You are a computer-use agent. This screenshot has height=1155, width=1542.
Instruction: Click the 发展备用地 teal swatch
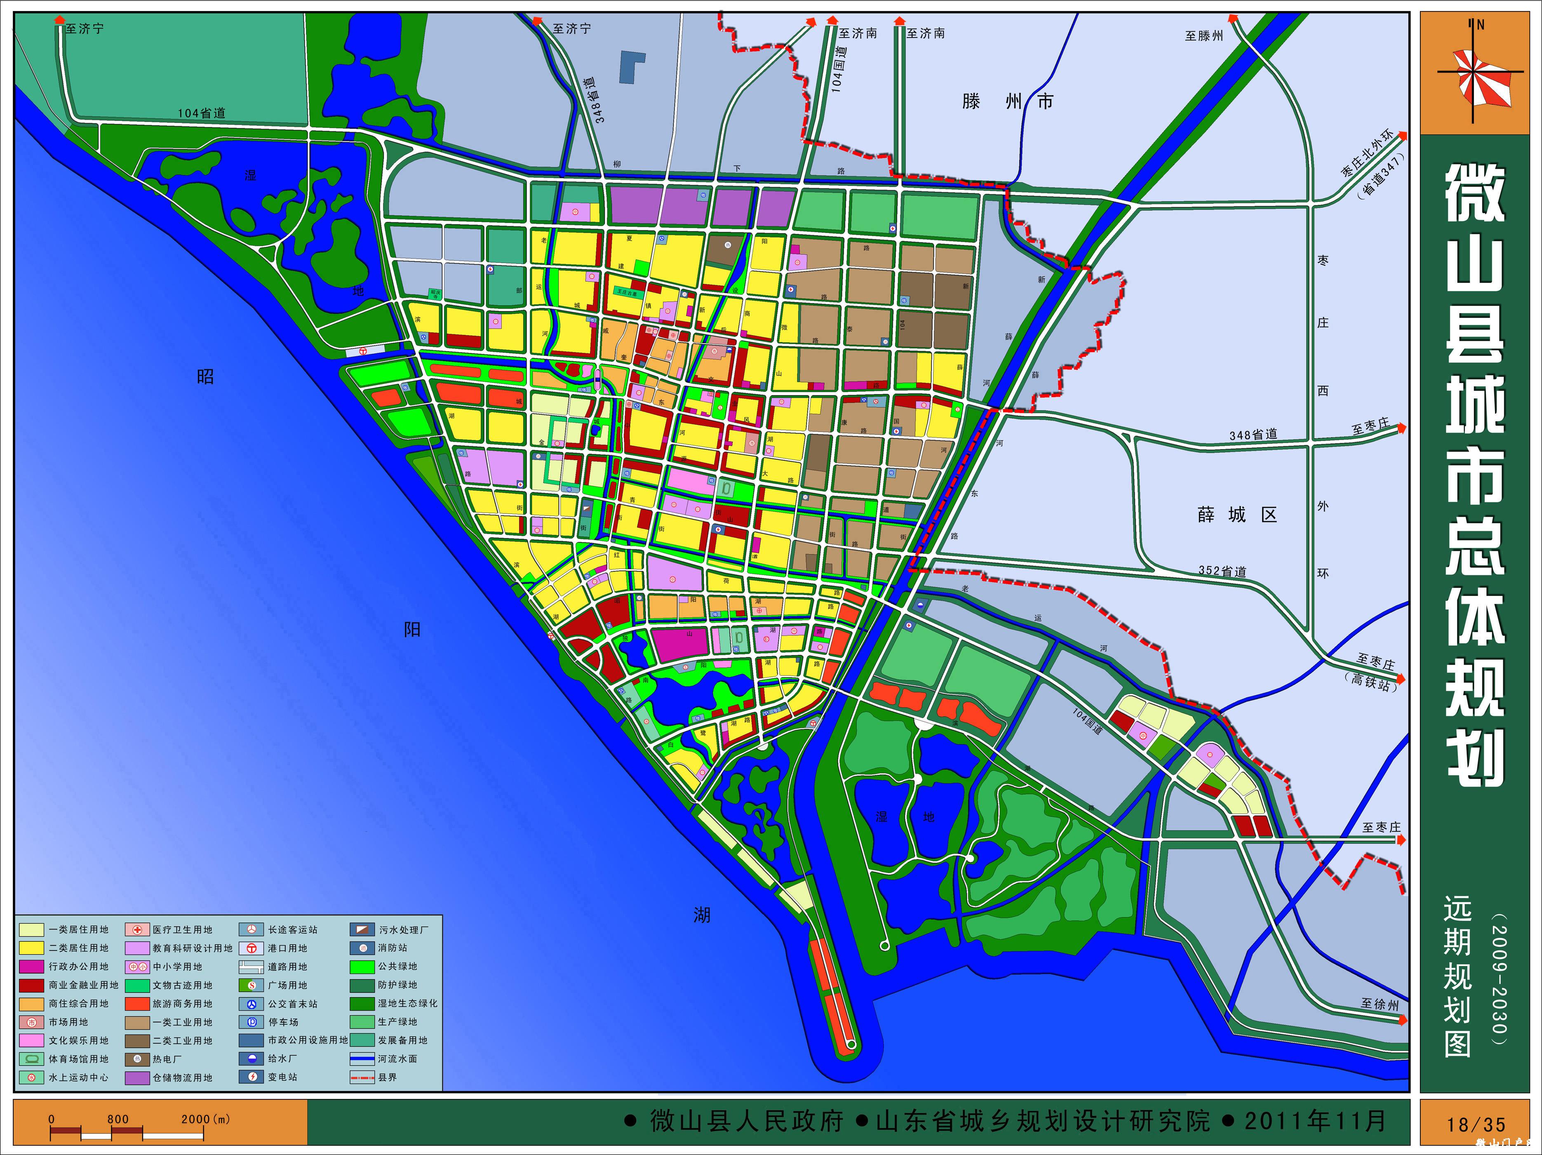click(x=362, y=1040)
